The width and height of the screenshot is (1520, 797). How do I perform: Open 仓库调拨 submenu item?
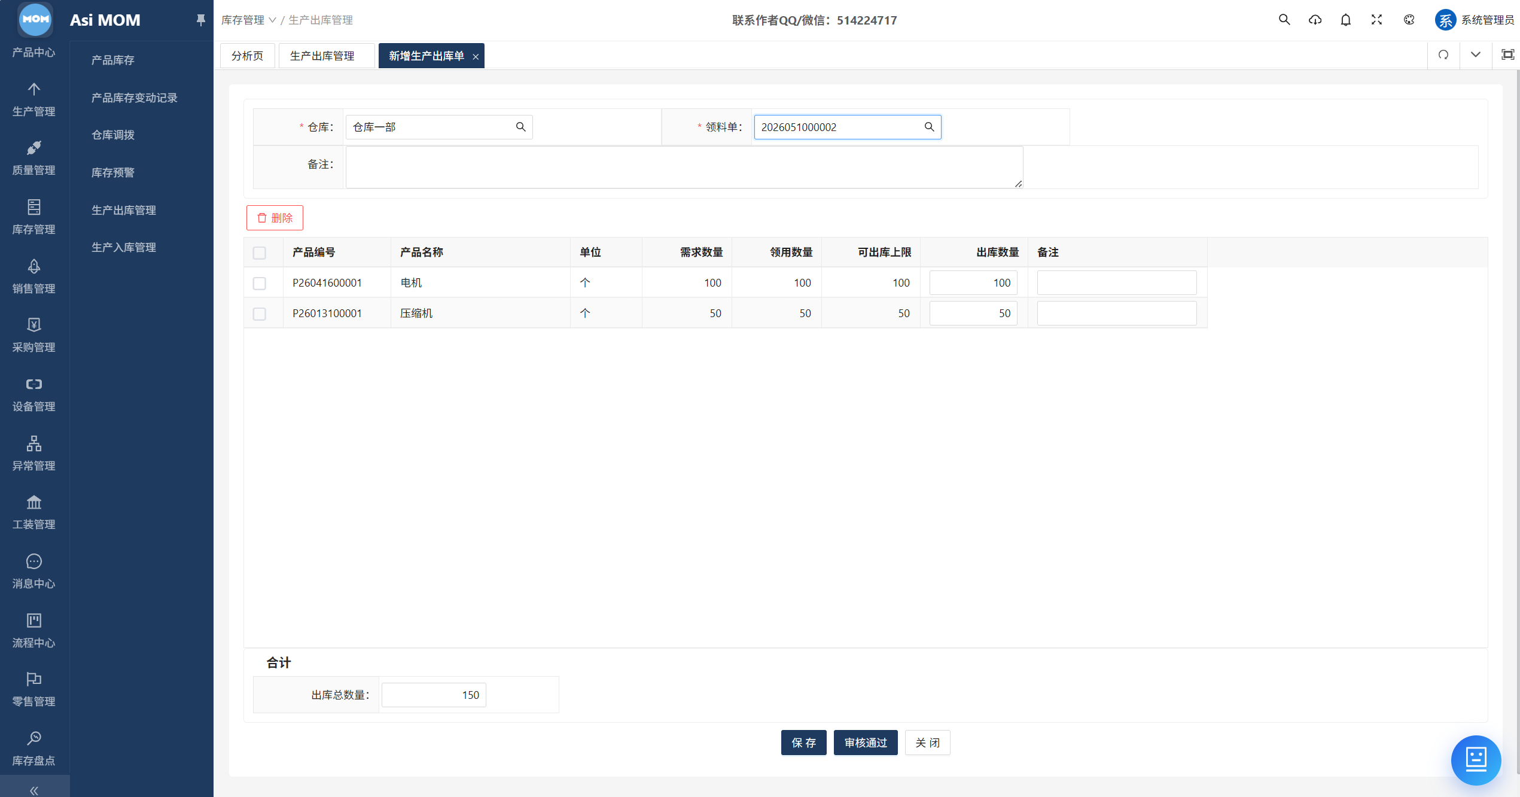point(112,135)
